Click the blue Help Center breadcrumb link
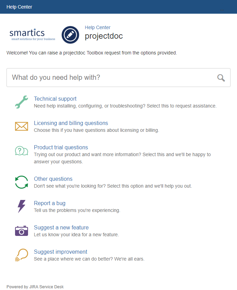The width and height of the screenshot is (237, 290). 97,28
